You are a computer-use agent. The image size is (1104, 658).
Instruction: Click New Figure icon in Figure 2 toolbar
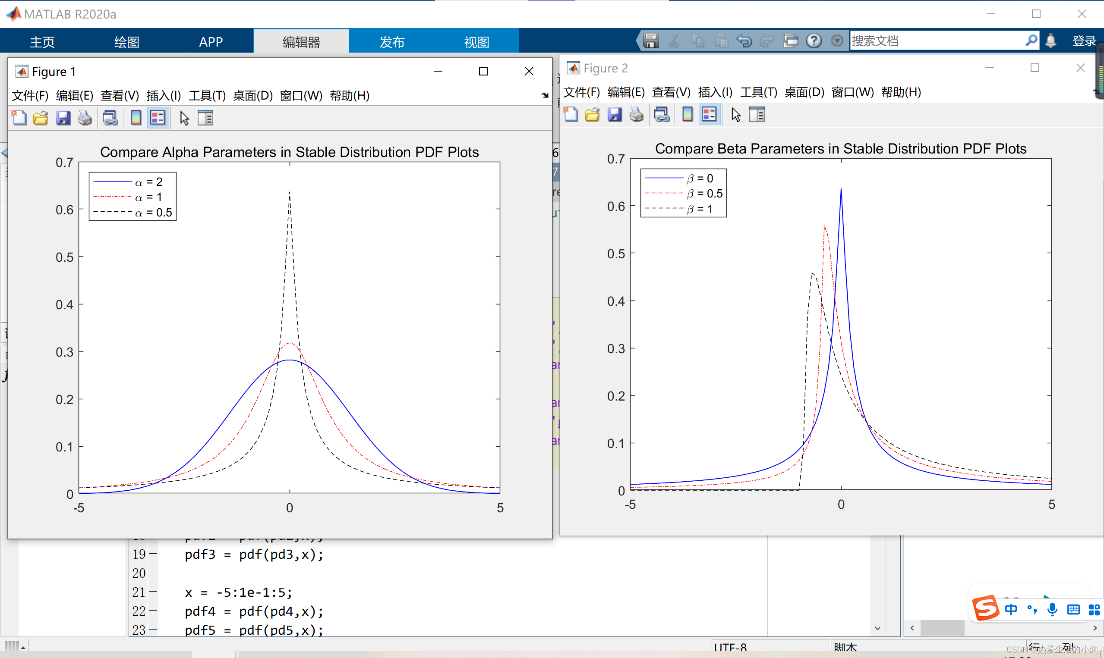click(x=571, y=114)
